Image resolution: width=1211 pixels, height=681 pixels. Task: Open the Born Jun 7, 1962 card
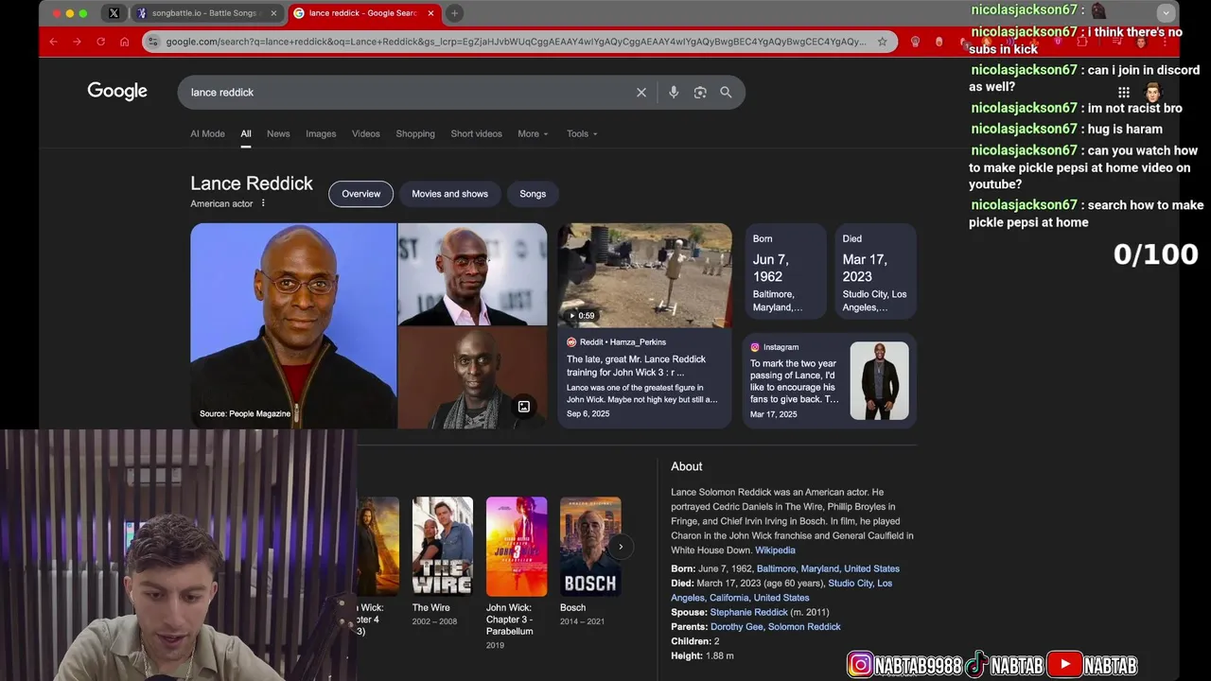coord(785,271)
